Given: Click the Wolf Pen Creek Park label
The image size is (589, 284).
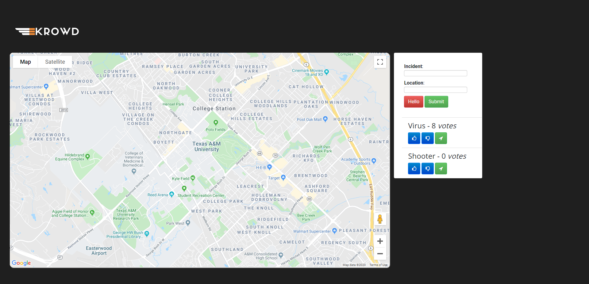Looking at the screenshot, I should [x=322, y=149].
